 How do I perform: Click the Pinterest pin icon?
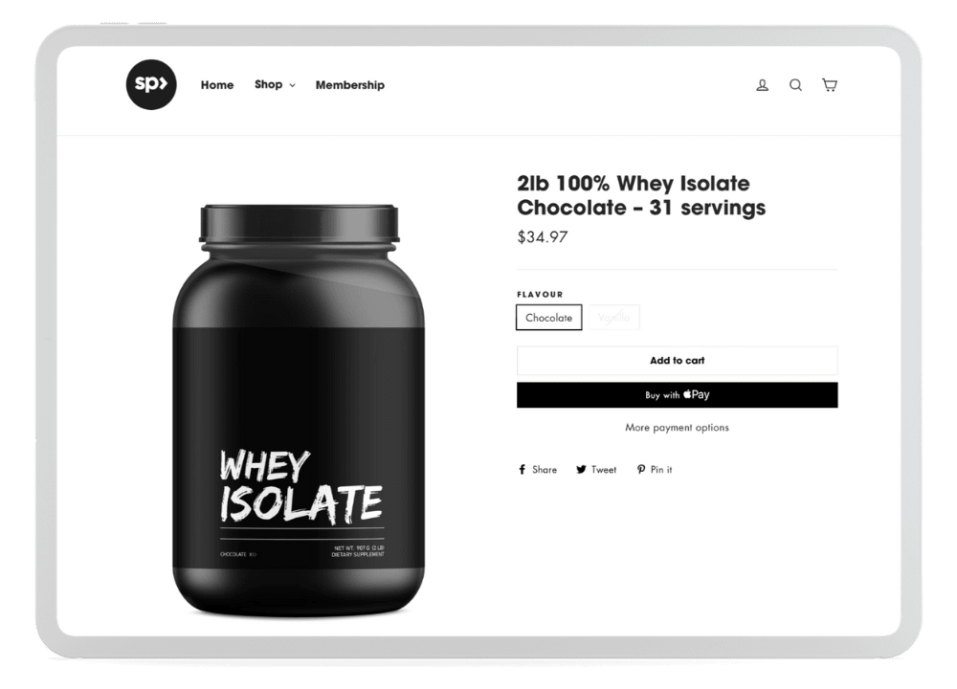(x=641, y=469)
